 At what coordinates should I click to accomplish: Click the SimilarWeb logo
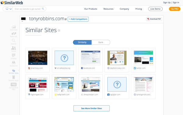tap(12, 3)
